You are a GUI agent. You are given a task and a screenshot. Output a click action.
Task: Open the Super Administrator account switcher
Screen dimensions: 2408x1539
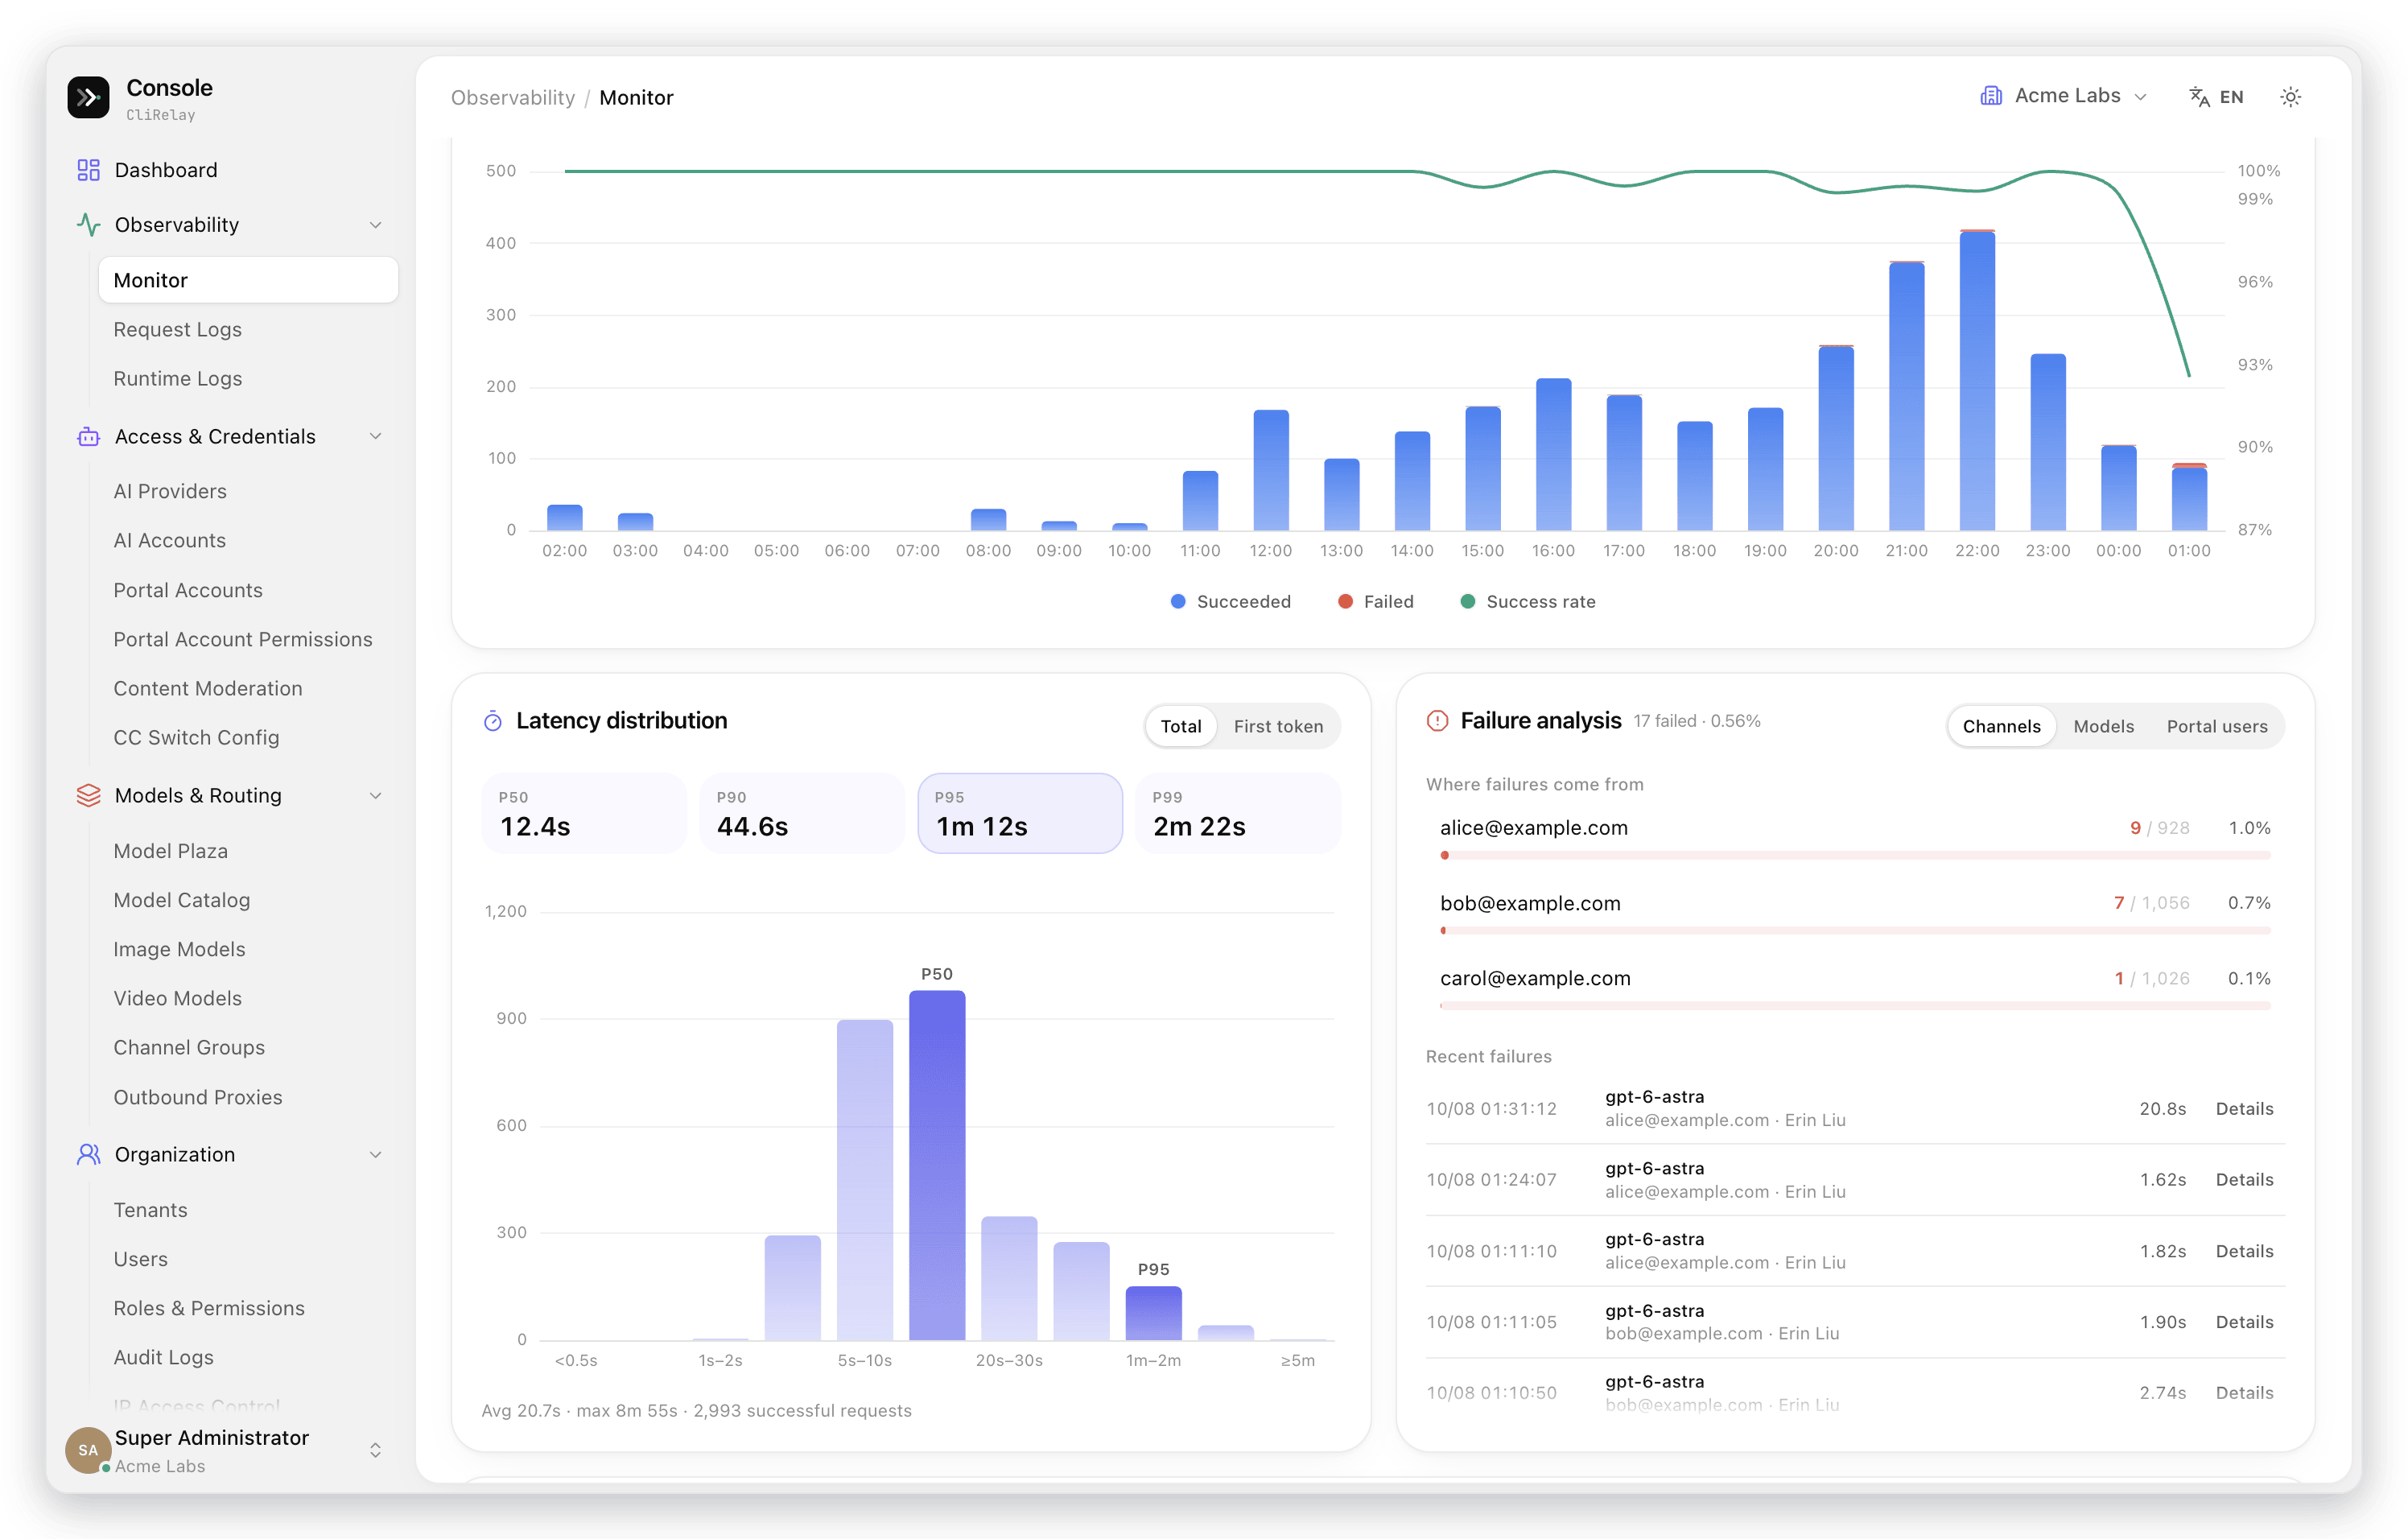376,1450
